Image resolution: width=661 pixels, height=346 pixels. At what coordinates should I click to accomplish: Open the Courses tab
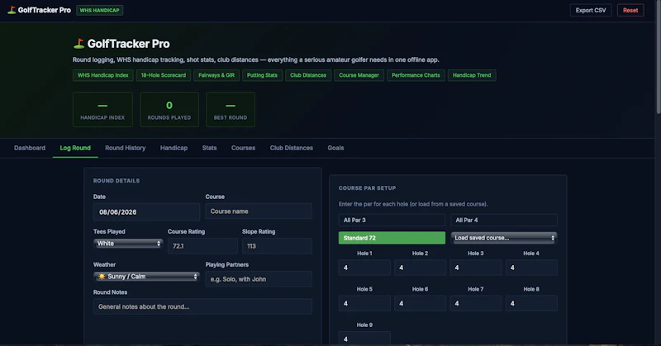point(243,148)
